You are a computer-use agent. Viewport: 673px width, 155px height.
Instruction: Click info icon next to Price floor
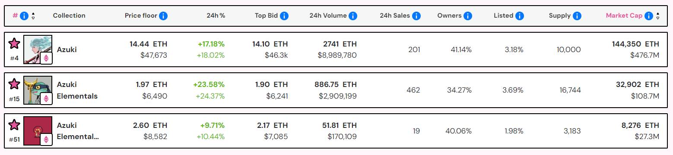pyautogui.click(x=163, y=16)
